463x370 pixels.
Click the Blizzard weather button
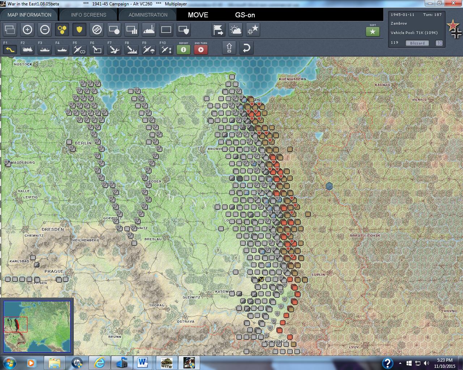(x=417, y=43)
